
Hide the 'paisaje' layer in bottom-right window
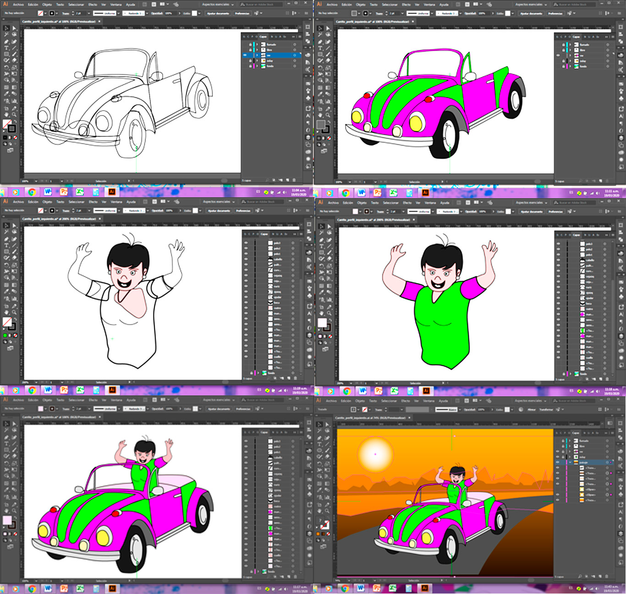tap(558, 462)
